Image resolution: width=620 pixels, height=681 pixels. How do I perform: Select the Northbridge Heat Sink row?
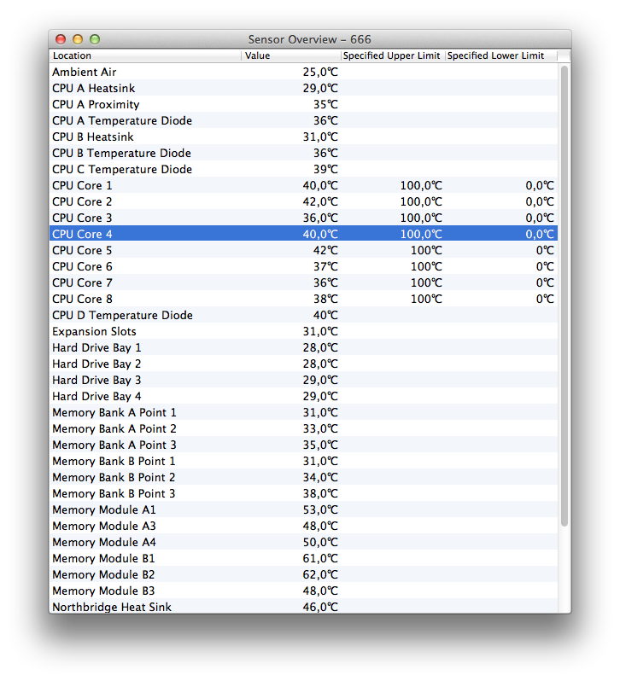(303, 606)
